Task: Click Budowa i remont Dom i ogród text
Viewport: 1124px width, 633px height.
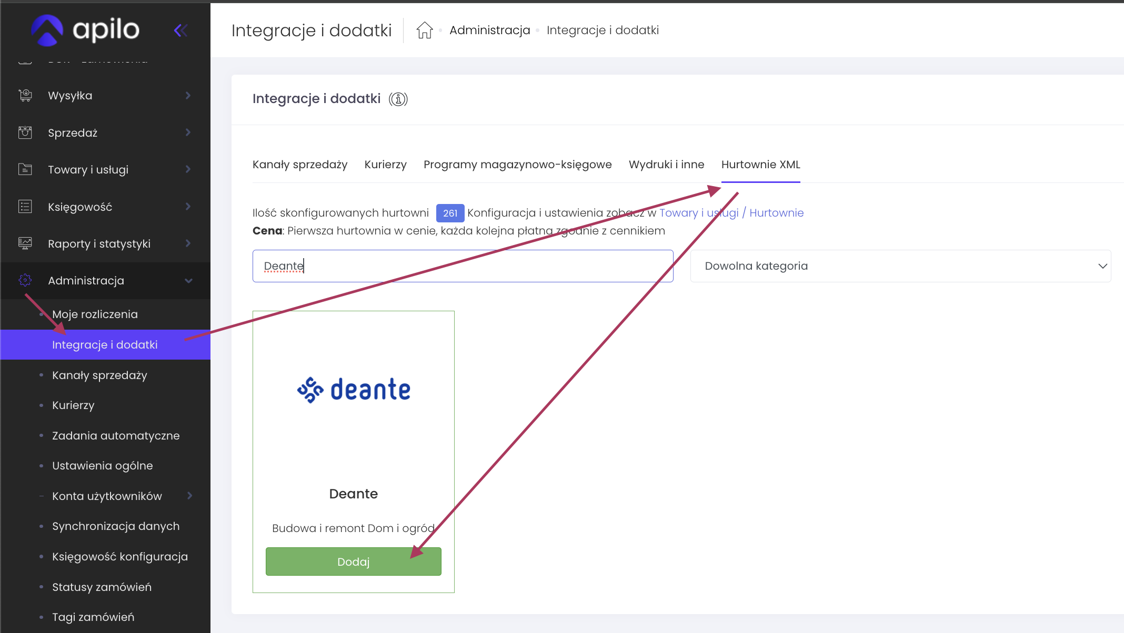Action: coord(354,528)
